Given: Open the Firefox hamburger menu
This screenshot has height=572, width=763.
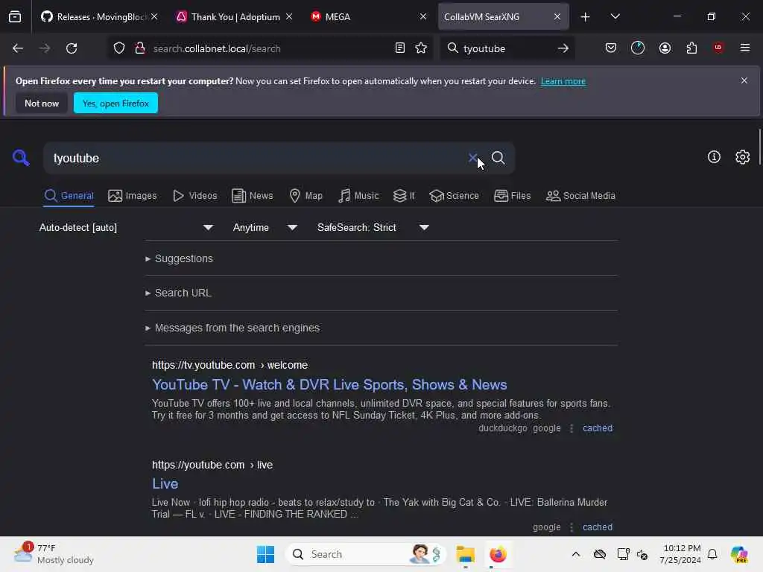Looking at the screenshot, I should 745,48.
